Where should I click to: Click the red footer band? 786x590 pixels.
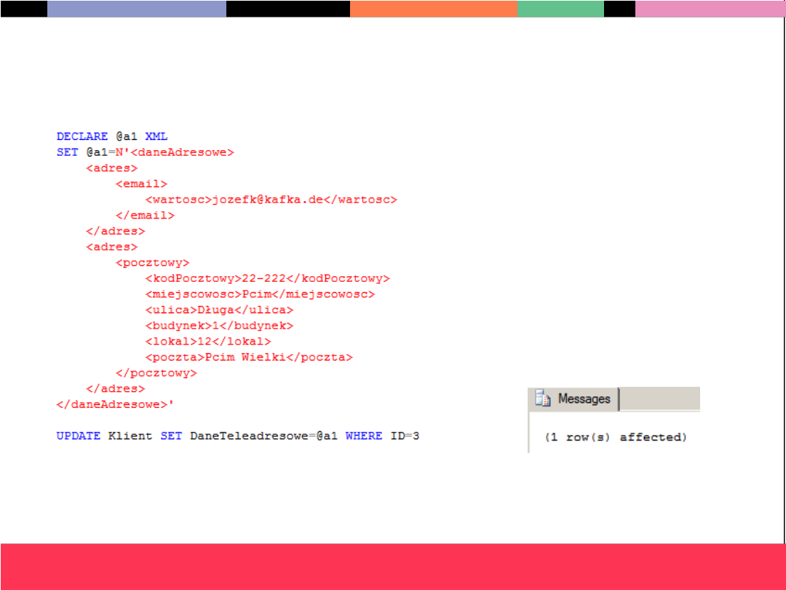coord(393,566)
